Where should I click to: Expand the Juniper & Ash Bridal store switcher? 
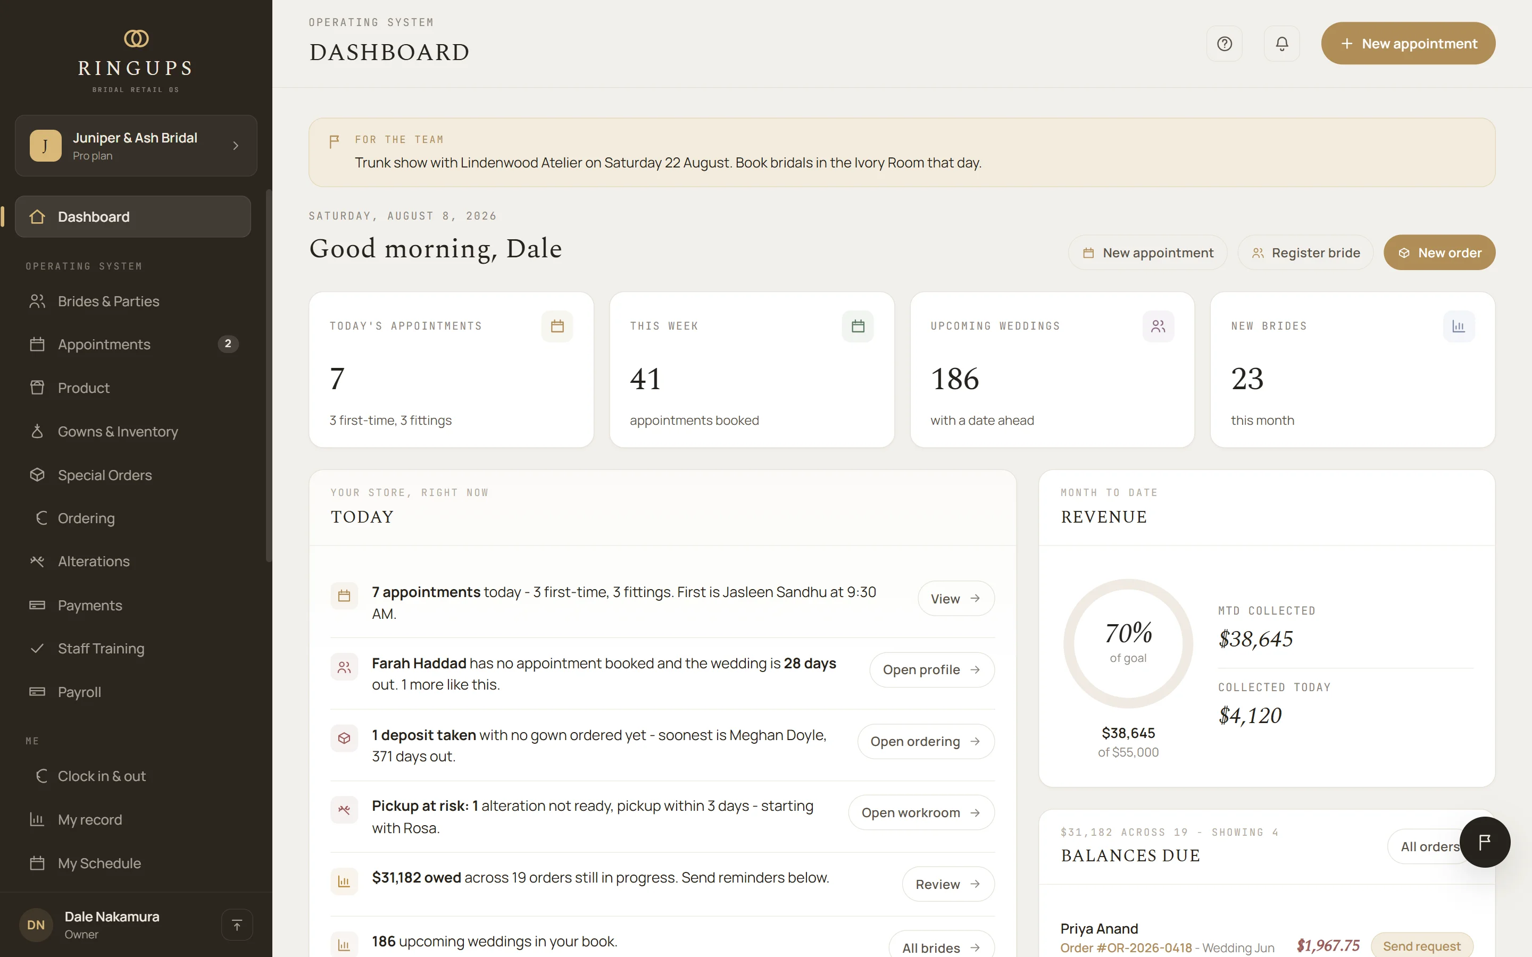(x=136, y=146)
